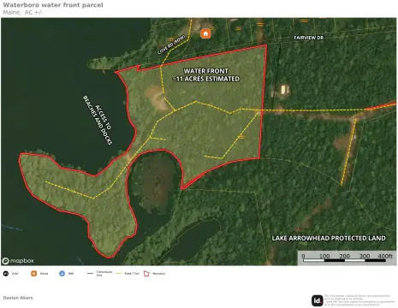Click the House icon in the legend
The width and height of the screenshot is (398, 308).
click(33, 274)
